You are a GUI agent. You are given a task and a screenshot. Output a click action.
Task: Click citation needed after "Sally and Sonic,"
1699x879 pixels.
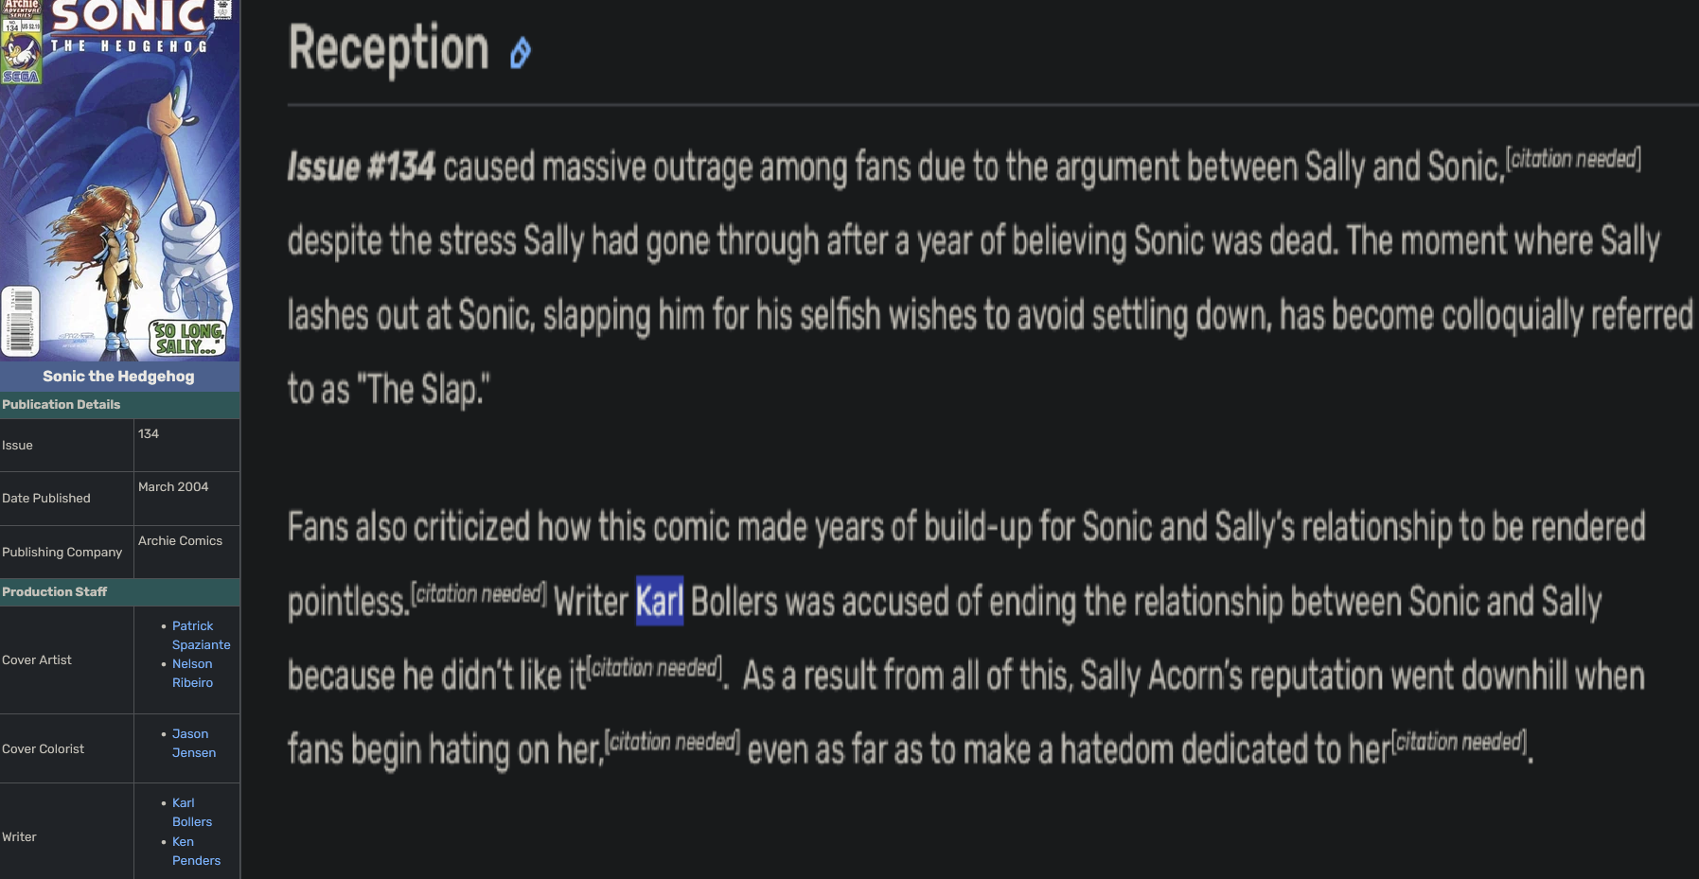[x=1572, y=159]
